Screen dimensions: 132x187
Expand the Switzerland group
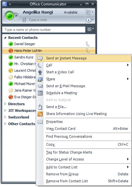coord(5,117)
